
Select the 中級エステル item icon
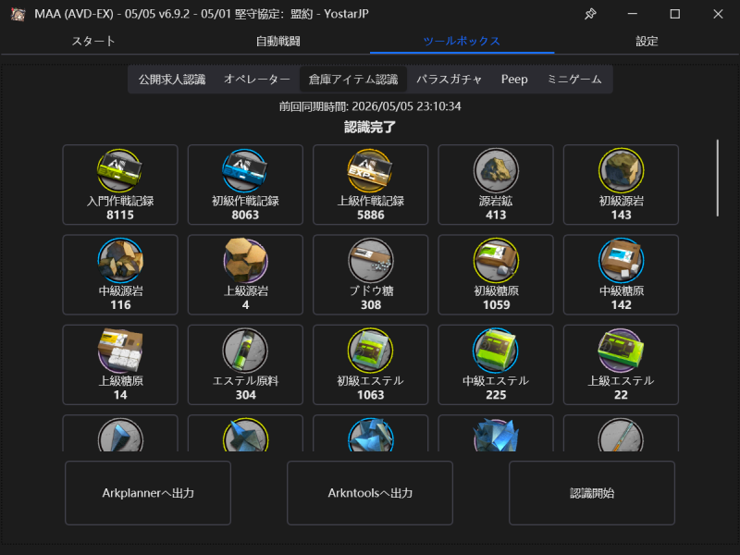pyautogui.click(x=496, y=351)
